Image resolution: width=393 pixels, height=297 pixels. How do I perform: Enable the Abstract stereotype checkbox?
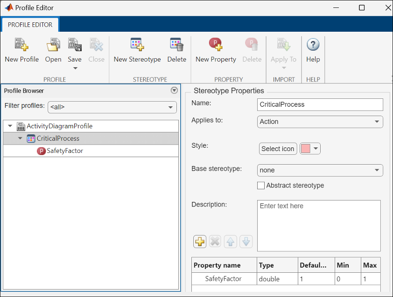(261, 186)
